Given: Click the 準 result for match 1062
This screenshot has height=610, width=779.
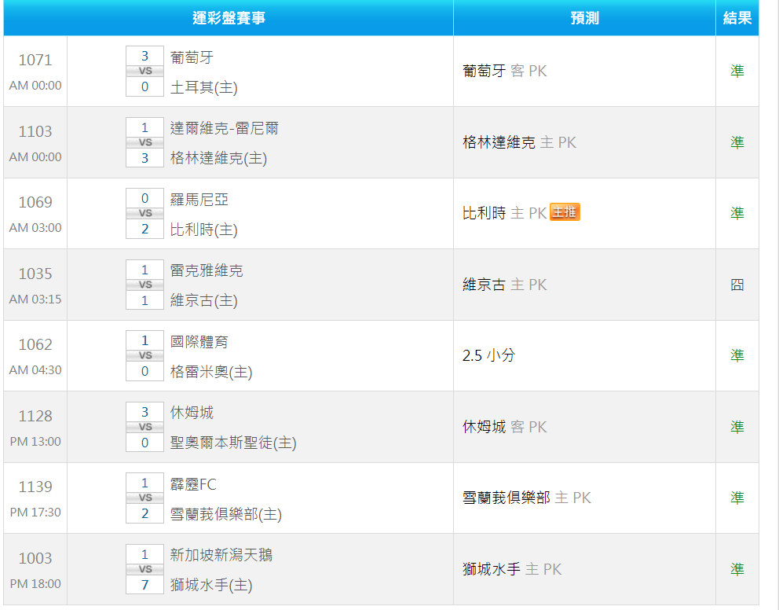Looking at the screenshot, I should 737,355.
